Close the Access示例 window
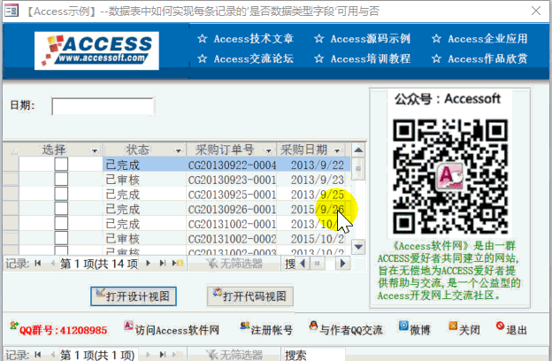This screenshot has width=552, height=361. click(536, 11)
